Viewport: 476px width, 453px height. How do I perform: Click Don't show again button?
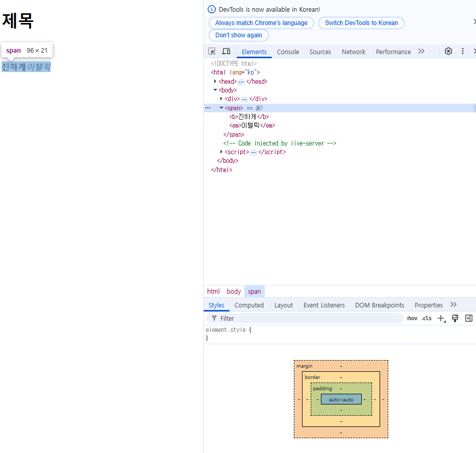coord(239,35)
